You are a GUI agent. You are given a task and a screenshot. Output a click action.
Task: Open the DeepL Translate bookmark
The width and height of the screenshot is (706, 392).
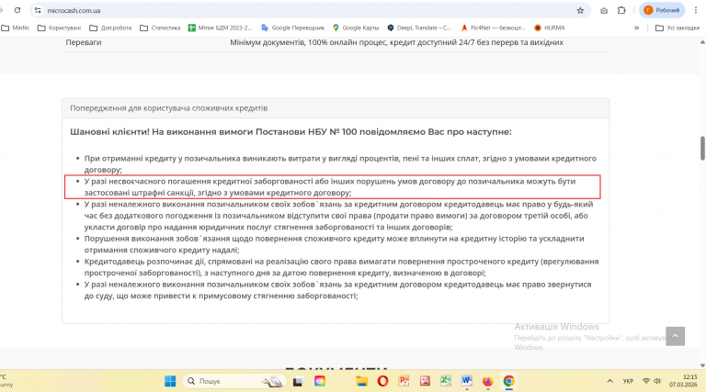(x=419, y=28)
